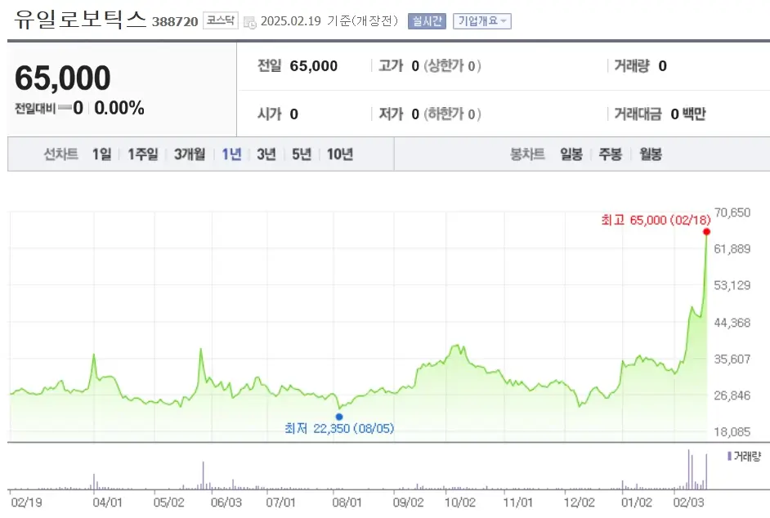Switch to 월봉 monthly candlestick chart
The height and width of the screenshot is (518, 770).
650,153
